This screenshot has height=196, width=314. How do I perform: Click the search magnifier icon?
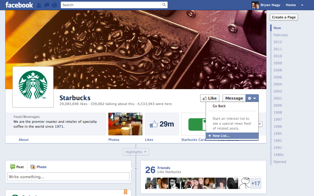coord(164,5)
